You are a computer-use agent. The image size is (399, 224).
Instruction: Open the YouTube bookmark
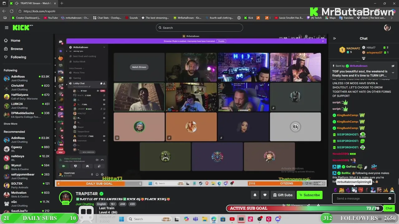point(51,18)
